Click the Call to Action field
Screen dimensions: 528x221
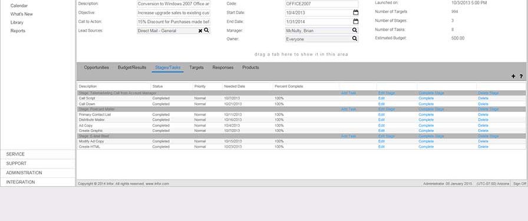tap(173, 22)
